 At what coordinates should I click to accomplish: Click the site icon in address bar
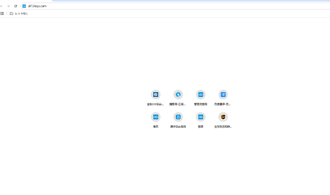[x=24, y=6]
